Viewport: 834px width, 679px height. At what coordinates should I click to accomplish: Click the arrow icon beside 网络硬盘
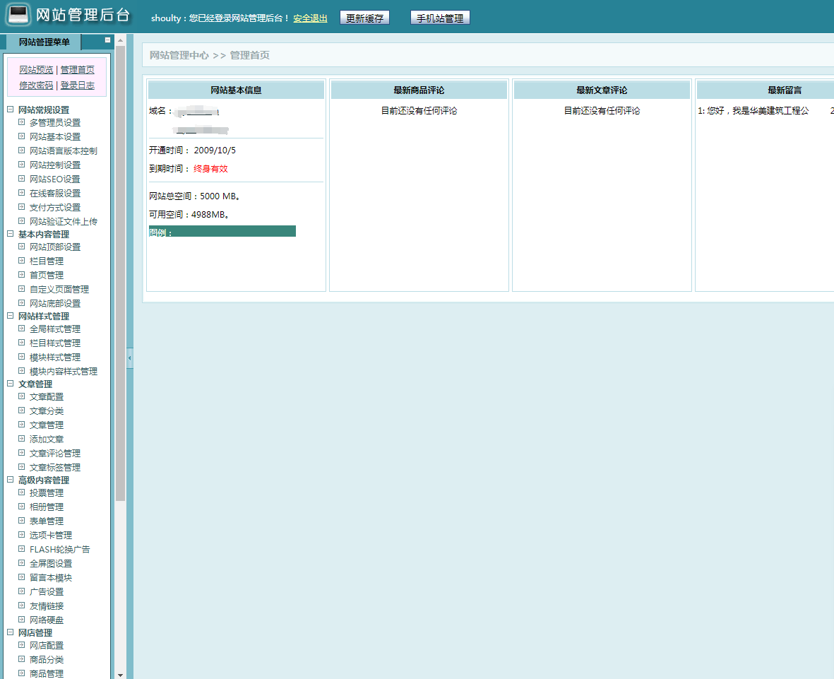click(22, 620)
